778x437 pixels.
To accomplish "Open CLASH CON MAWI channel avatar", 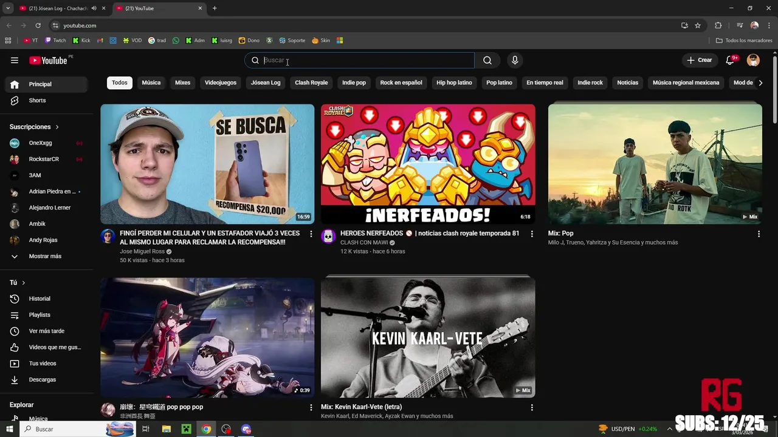I will click(328, 236).
